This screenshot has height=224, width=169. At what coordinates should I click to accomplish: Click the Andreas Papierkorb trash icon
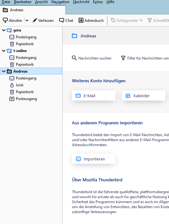[x=12, y=92]
